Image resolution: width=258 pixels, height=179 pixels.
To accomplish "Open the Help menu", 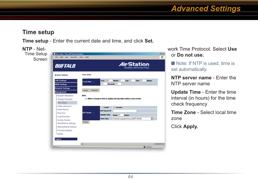I will click(x=87, y=57).
